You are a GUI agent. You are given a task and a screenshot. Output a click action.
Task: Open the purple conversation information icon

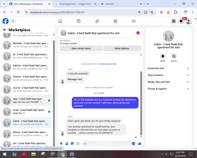[138, 33]
